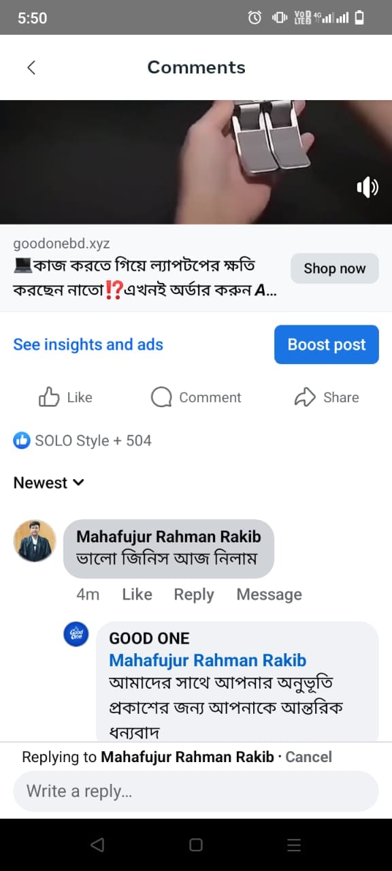Viewport: 392px width, 871px height.
Task: Cancel replying to Mahafujur Rahman Rakib
Action: pos(309,757)
